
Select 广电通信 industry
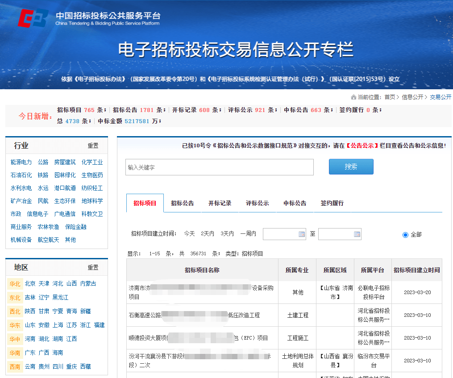coord(65,214)
